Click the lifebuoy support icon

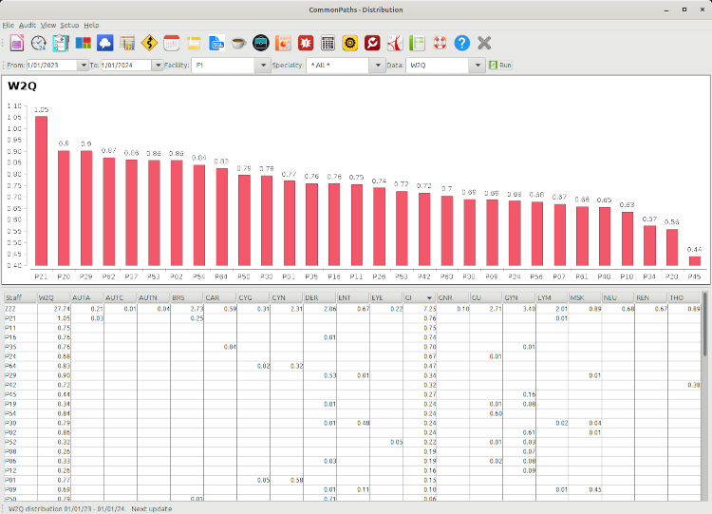[440, 43]
